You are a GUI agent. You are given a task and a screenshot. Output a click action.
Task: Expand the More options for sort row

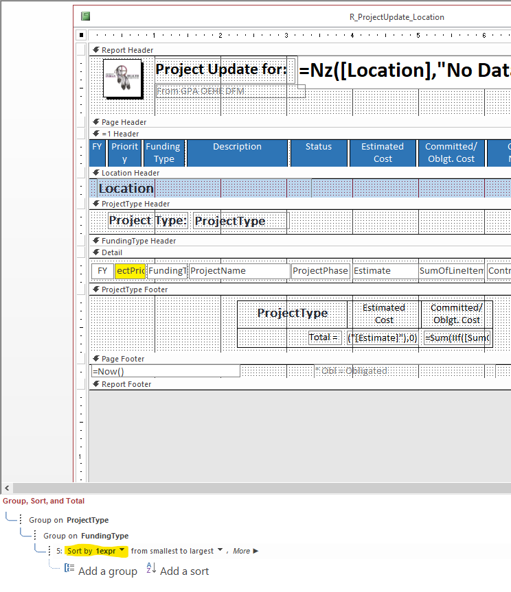(246, 551)
